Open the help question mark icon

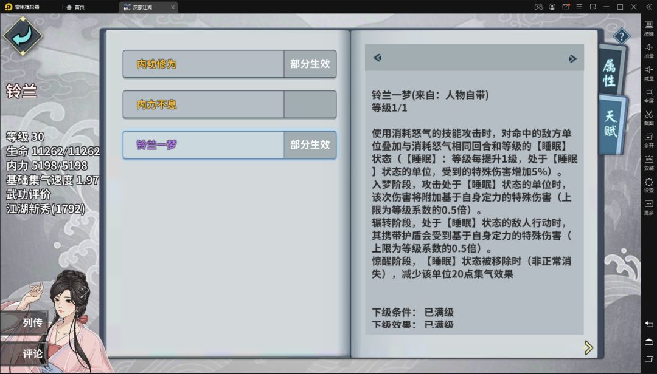(x=621, y=36)
